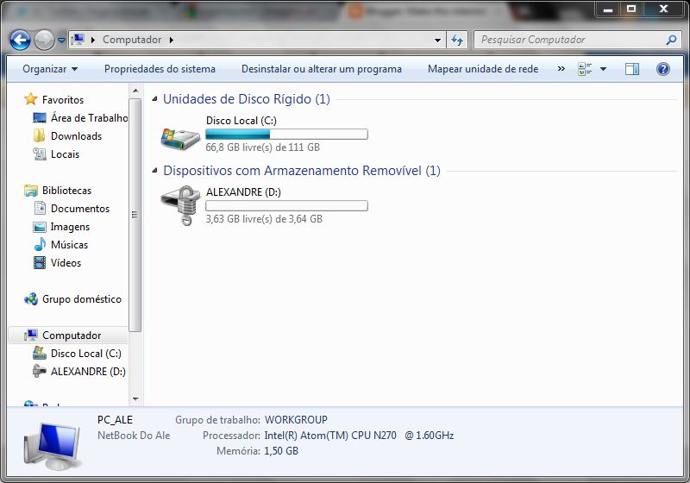Open the Help question mark icon
Viewport: 690px width, 483px height.
(x=662, y=69)
